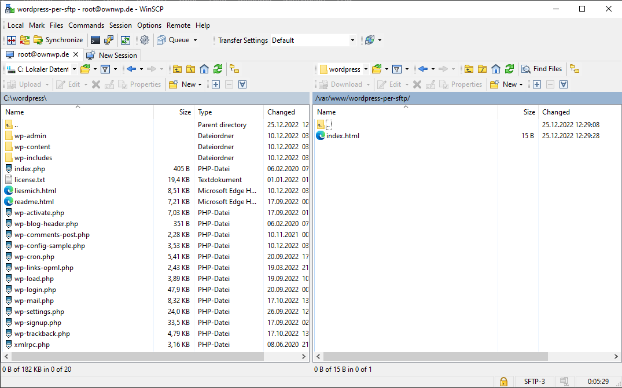Click the Filter icon in the remote panel
The width and height of the screenshot is (622, 388).
pos(397,69)
